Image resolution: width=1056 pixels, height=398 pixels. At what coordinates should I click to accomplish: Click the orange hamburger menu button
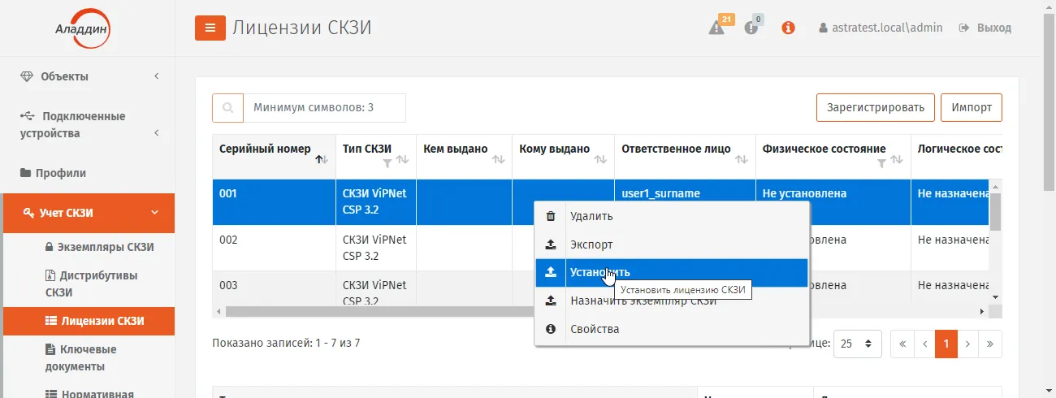point(210,28)
